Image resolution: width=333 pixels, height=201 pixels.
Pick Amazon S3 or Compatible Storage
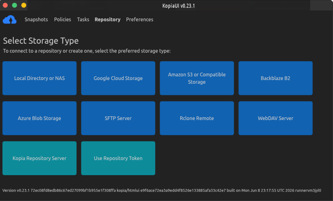(x=197, y=78)
